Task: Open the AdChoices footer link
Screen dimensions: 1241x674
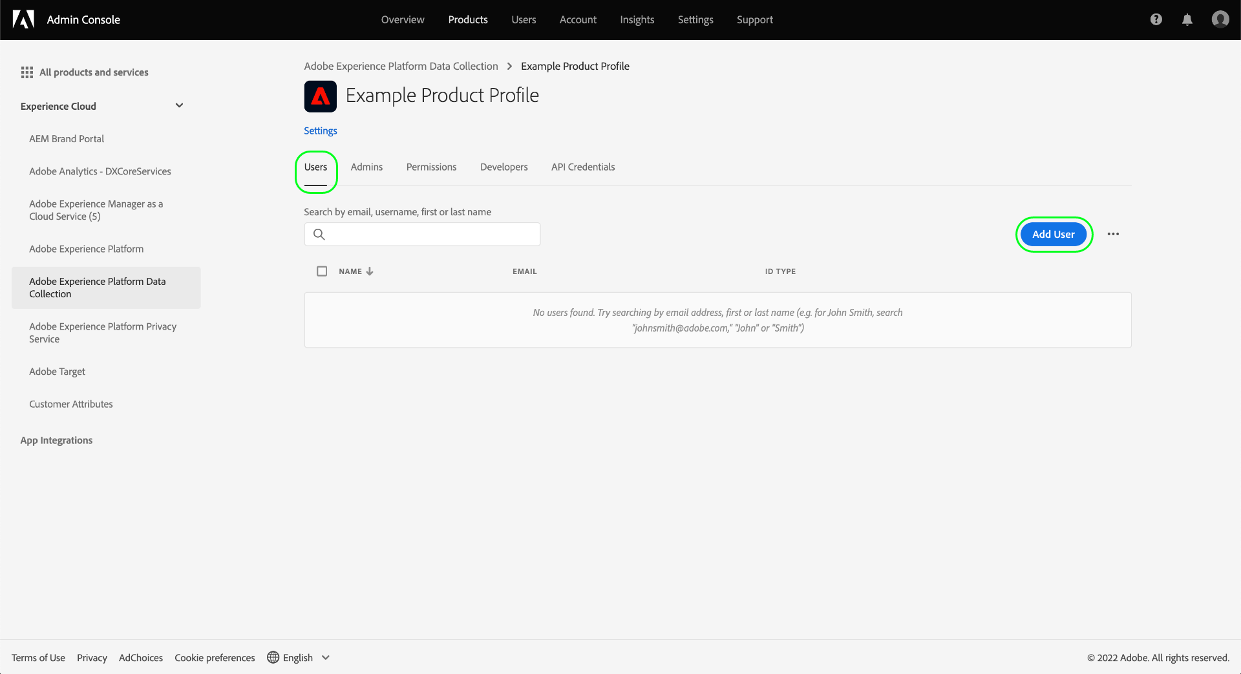Action: [141, 657]
